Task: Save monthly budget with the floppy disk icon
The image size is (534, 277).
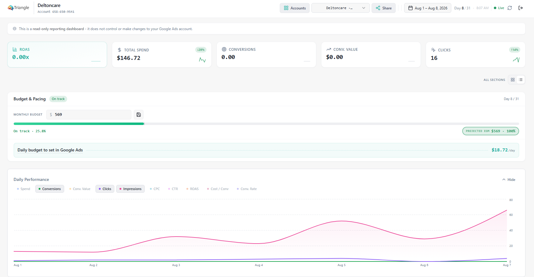Action: tap(139, 115)
